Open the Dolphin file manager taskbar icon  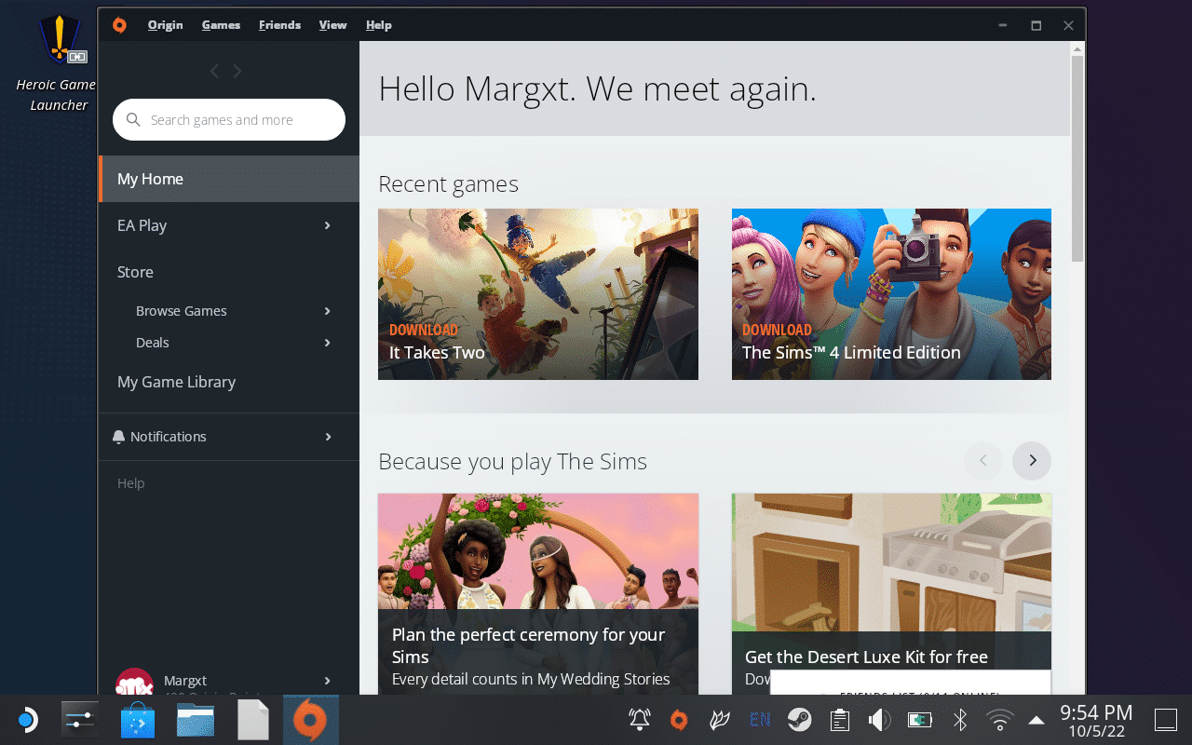point(196,720)
